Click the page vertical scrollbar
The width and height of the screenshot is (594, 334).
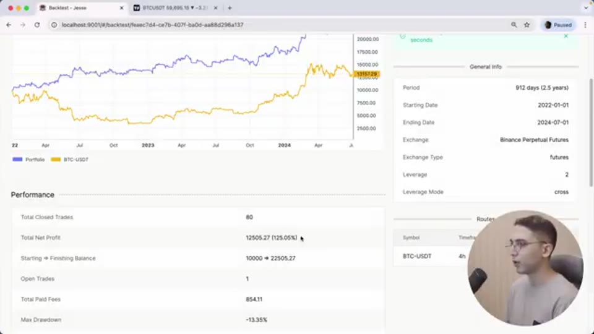[x=592, y=132]
